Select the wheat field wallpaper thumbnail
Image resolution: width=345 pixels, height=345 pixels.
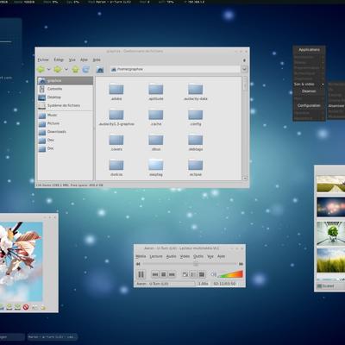pos(330,260)
